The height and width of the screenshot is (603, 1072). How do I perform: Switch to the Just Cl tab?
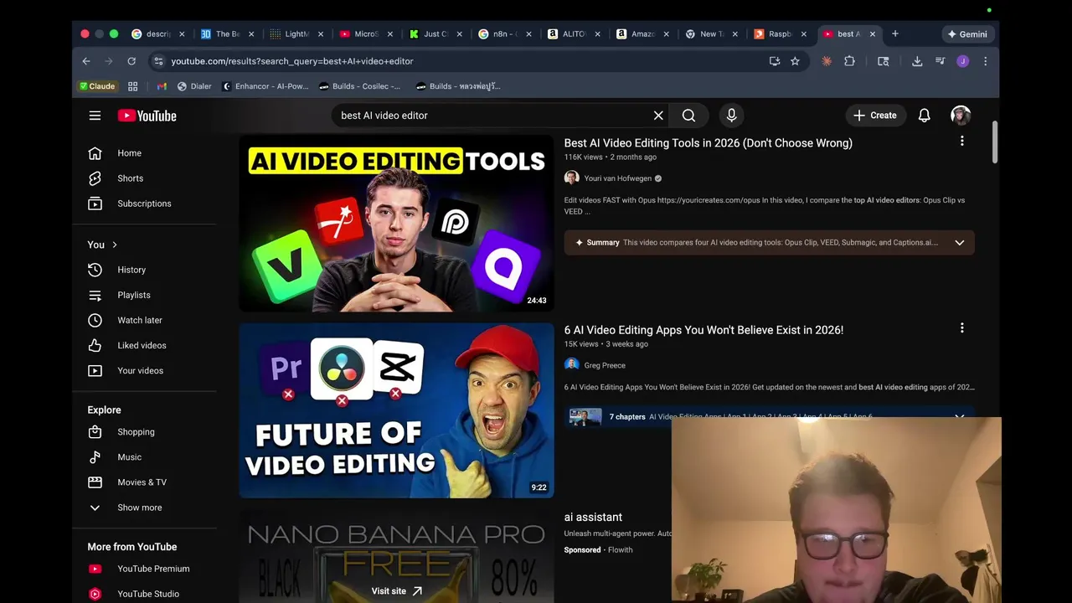click(x=435, y=34)
